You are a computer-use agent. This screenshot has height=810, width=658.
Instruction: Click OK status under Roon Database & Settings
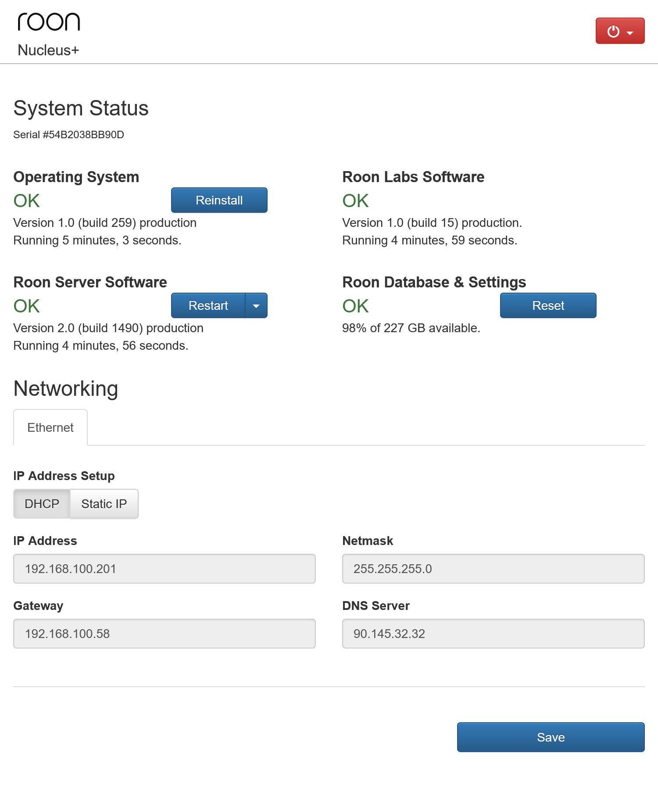[x=356, y=306]
